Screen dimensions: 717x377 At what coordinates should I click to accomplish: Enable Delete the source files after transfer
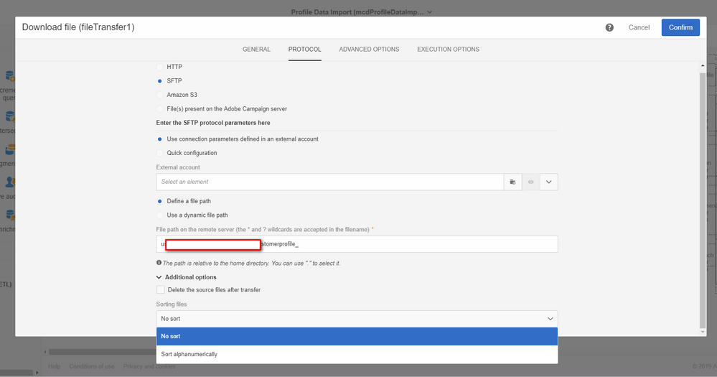pos(161,289)
